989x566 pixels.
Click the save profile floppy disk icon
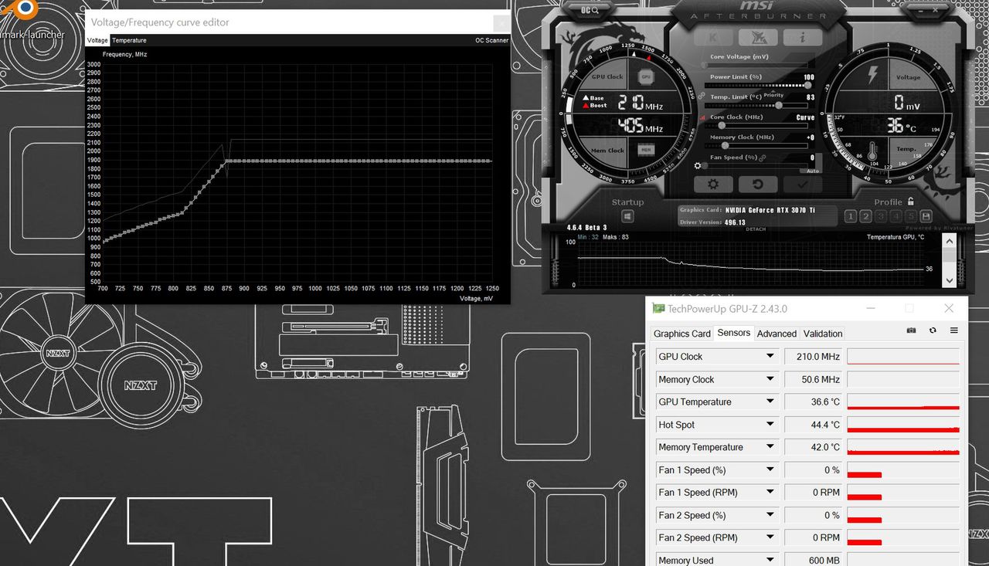point(926,216)
